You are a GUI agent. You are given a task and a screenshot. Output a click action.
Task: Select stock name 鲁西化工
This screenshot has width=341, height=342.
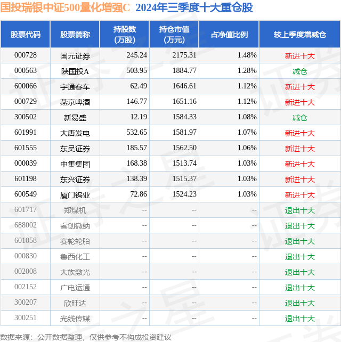[x=75, y=257]
